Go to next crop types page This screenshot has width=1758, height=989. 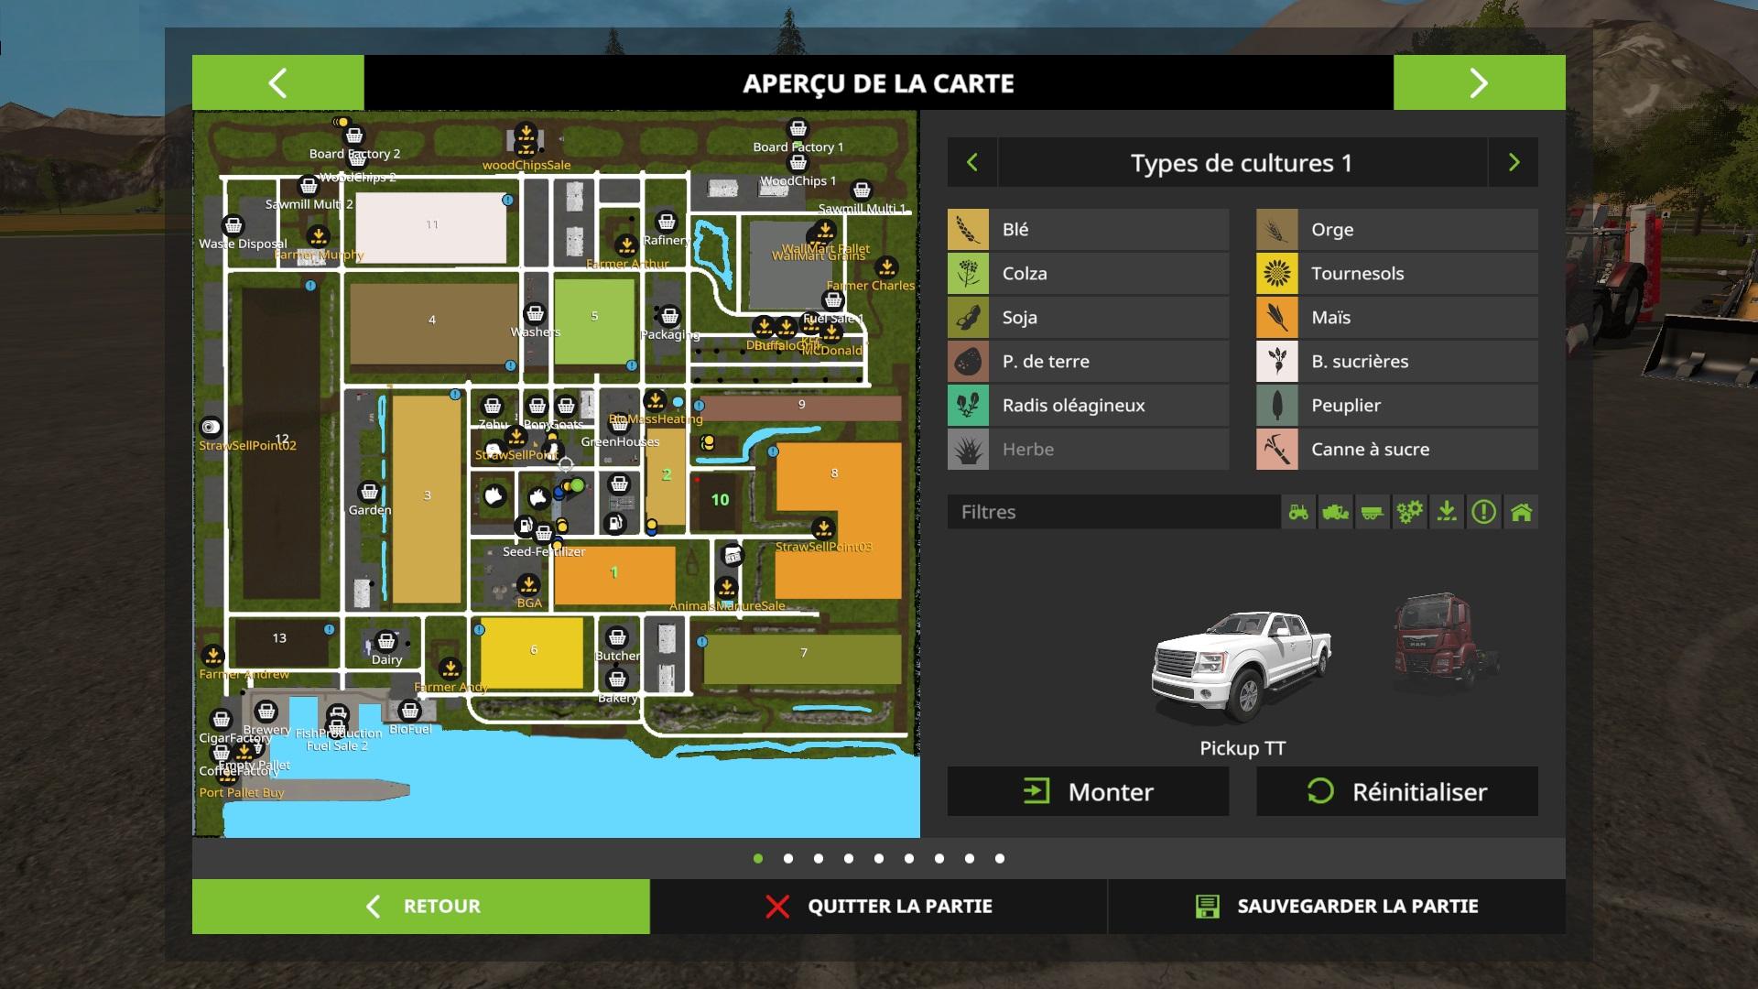click(x=1514, y=163)
